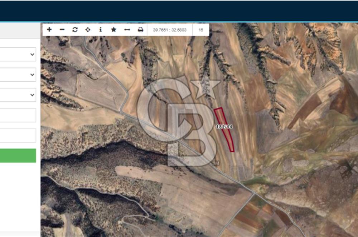
Task: Focus the second text field above the green button
Action: click(18, 136)
